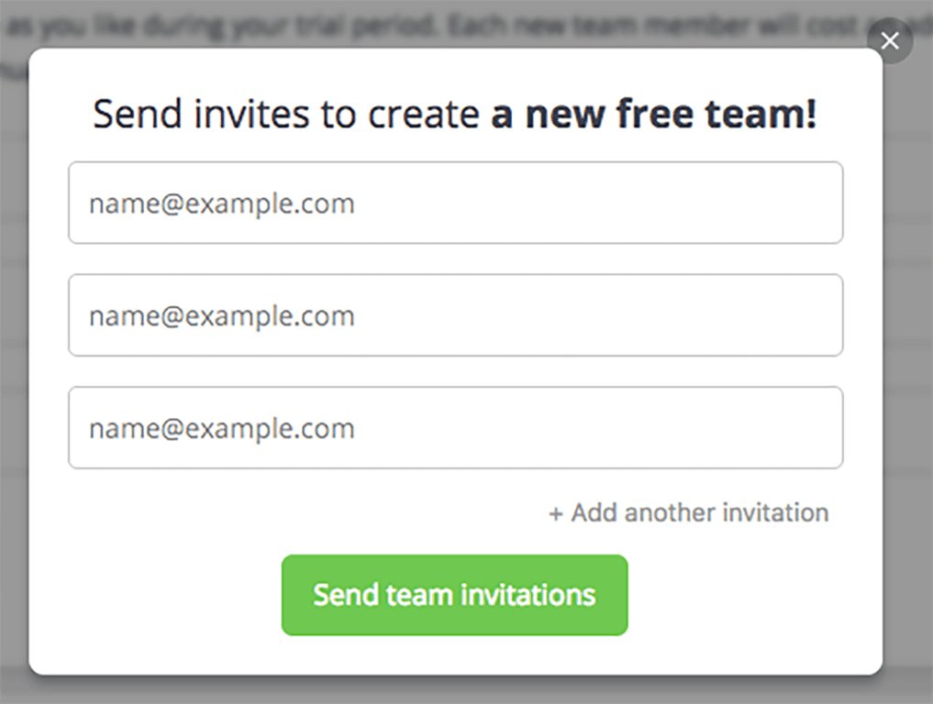Viewport: 933px width, 704px height.
Task: Submit the invitations using the green button
Action: pos(454,595)
